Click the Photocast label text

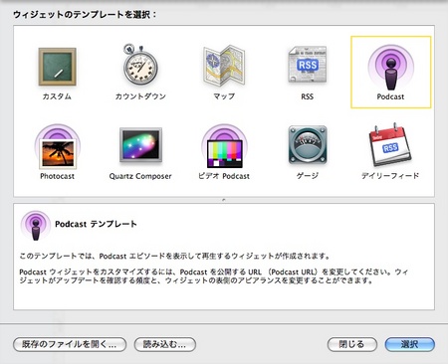[x=57, y=176]
